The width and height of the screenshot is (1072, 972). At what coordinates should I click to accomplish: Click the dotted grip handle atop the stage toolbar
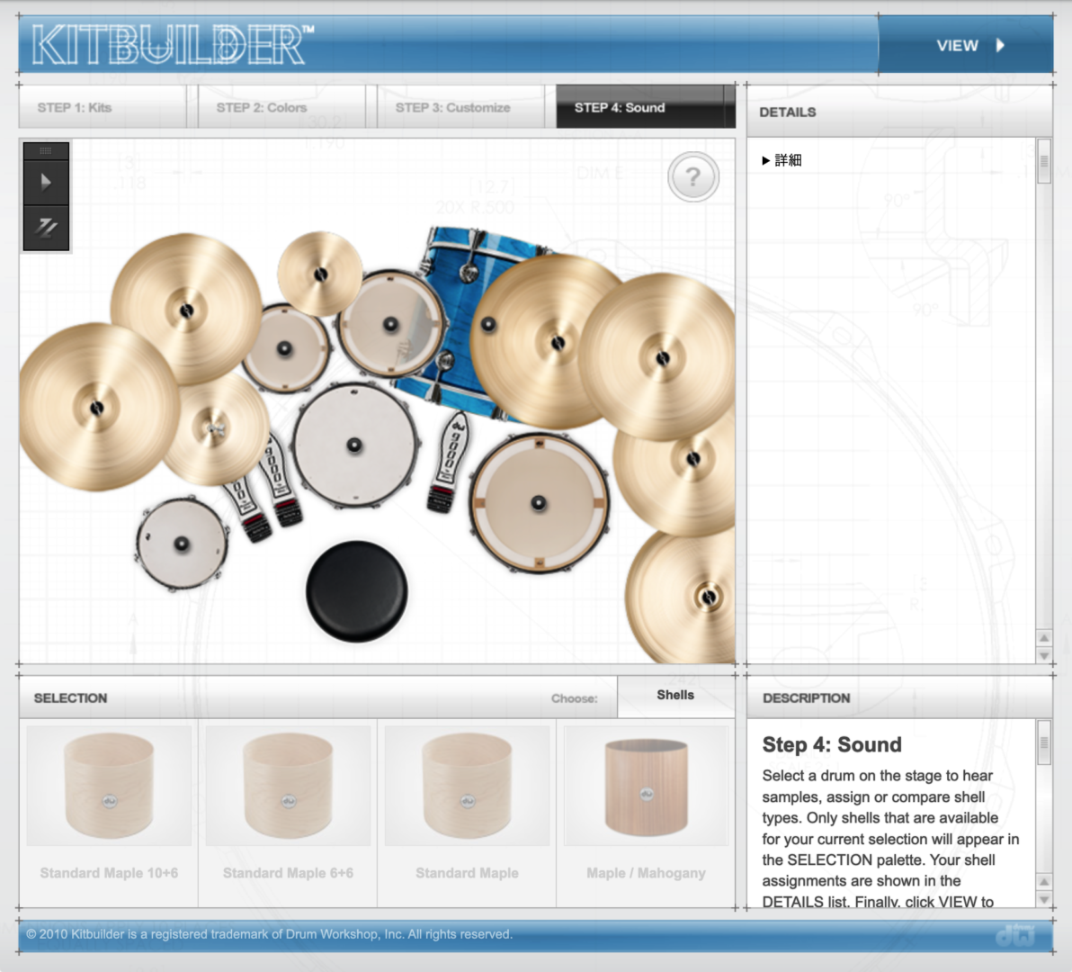pyautogui.click(x=46, y=150)
